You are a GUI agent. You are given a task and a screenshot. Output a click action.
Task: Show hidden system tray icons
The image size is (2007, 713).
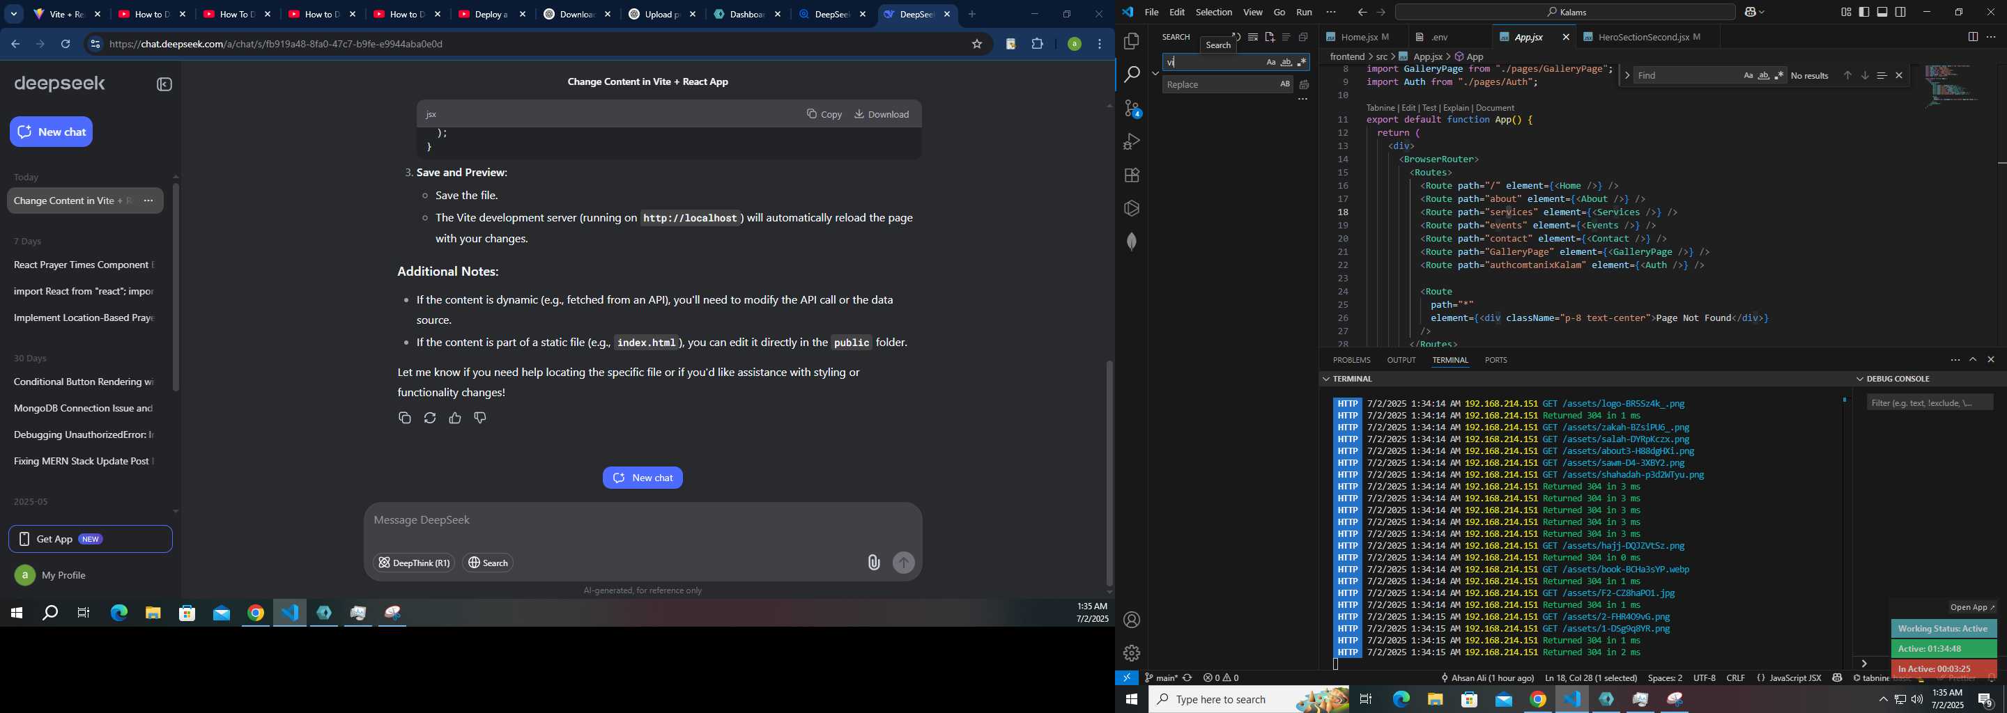tap(1883, 700)
